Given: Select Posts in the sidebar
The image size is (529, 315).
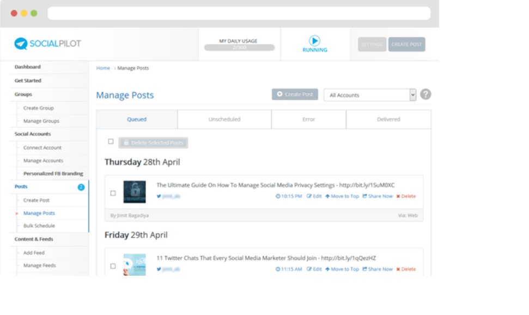Looking at the screenshot, I should pyautogui.click(x=21, y=186).
